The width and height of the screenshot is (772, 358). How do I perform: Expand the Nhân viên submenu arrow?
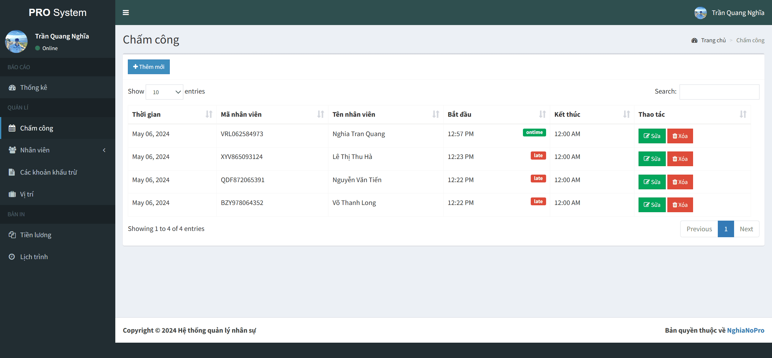pyautogui.click(x=104, y=150)
